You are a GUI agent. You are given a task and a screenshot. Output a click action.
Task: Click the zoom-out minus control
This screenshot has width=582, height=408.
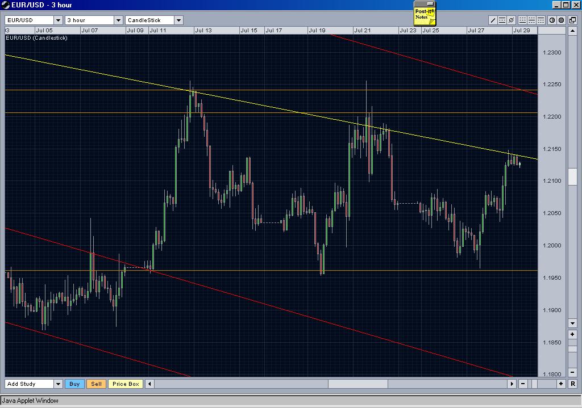pos(523,384)
